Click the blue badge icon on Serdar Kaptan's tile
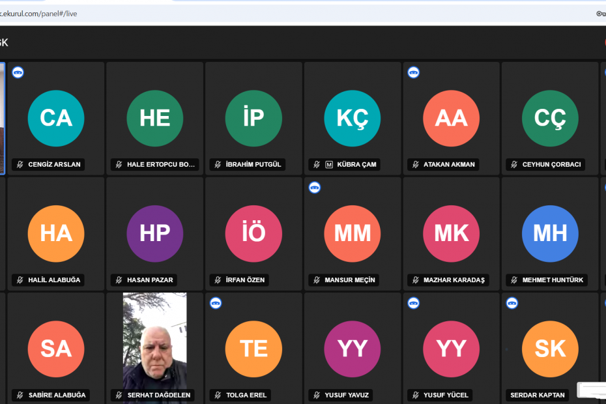Image resolution: width=606 pixels, height=404 pixels. [512, 303]
